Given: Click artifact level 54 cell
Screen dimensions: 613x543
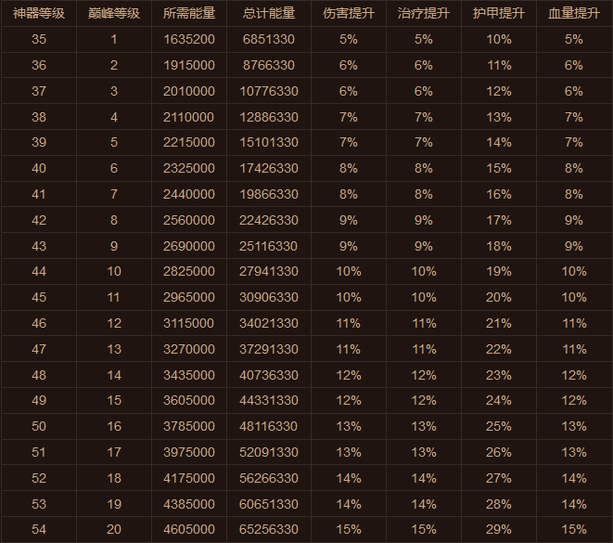Looking at the screenshot, I should (x=38, y=529).
